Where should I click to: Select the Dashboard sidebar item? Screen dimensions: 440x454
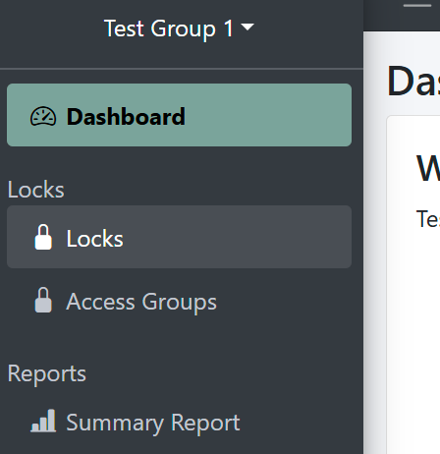click(179, 115)
